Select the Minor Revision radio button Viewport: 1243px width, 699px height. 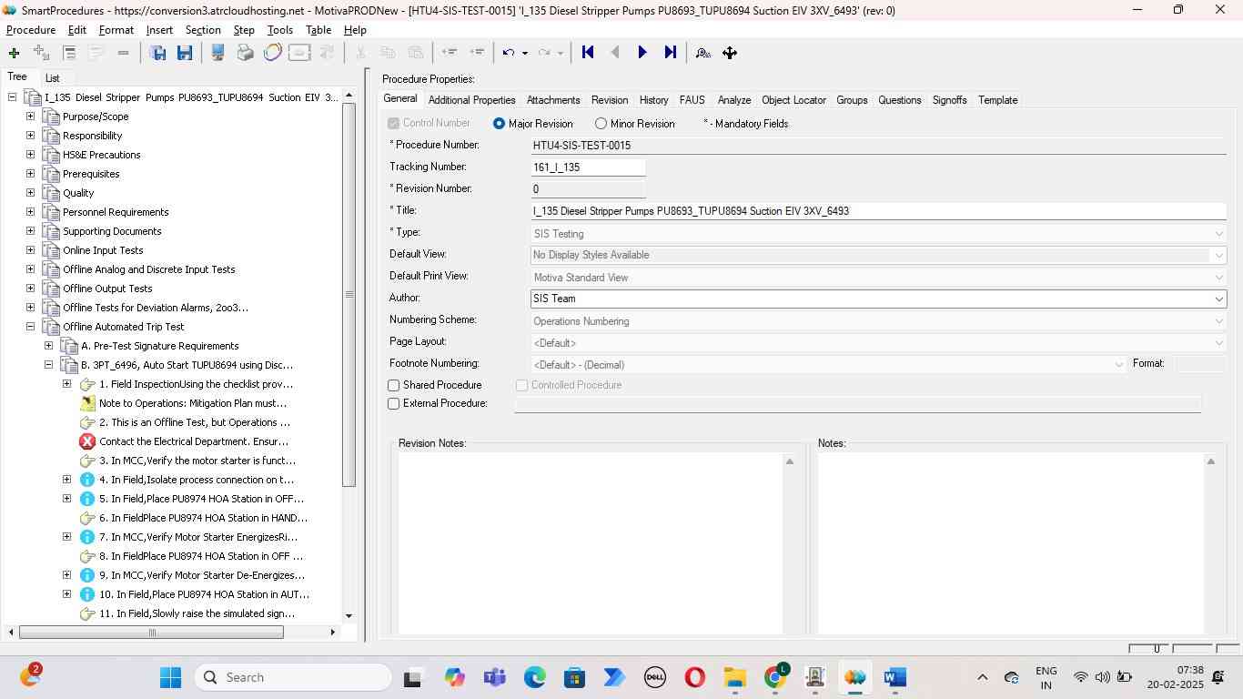tap(601, 124)
